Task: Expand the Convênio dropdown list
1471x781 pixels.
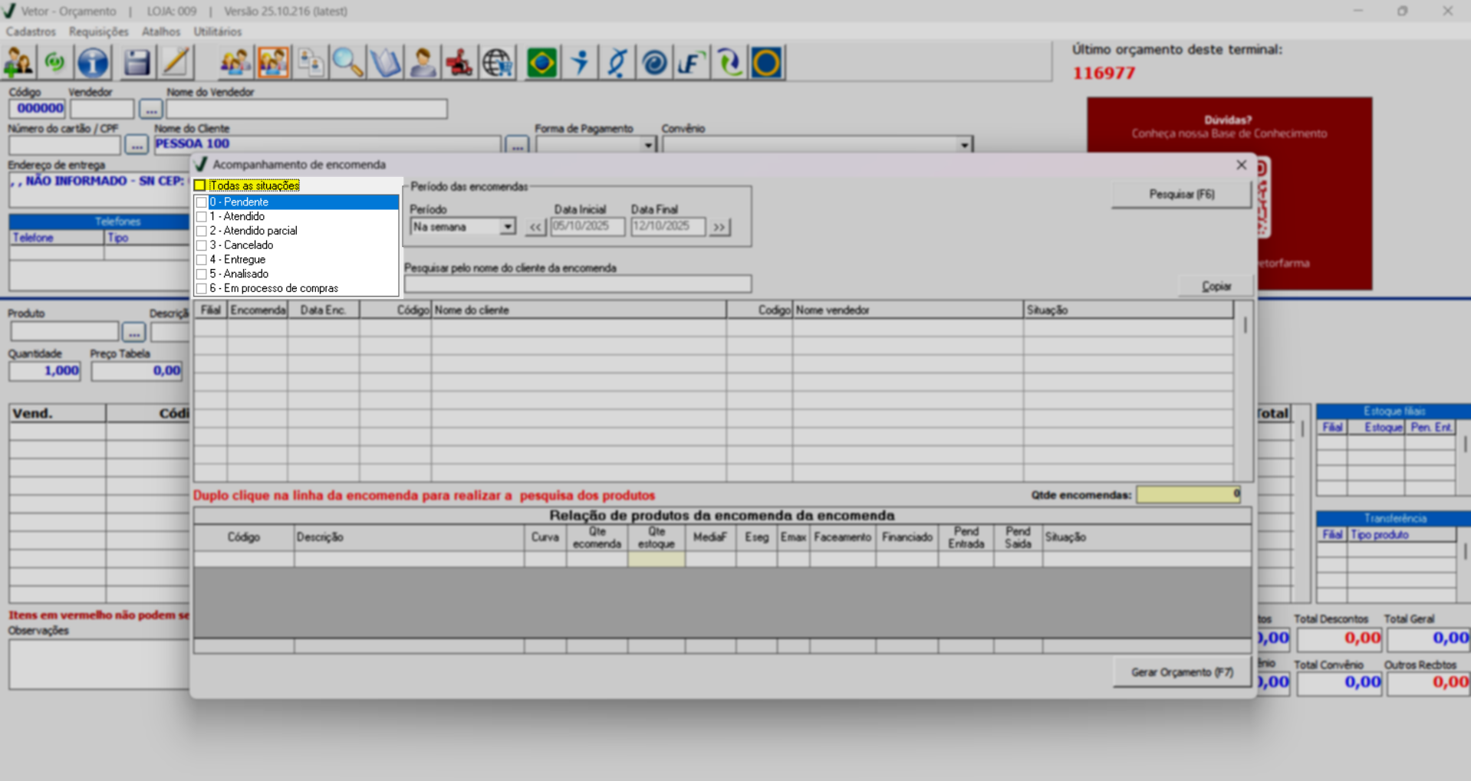Action: pyautogui.click(x=964, y=145)
